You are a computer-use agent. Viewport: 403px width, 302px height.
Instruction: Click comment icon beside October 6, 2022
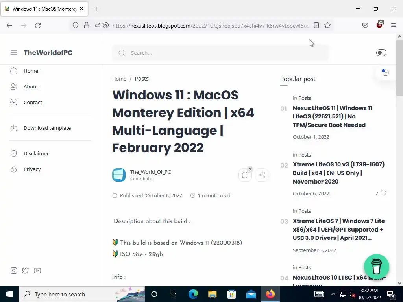coord(383,193)
